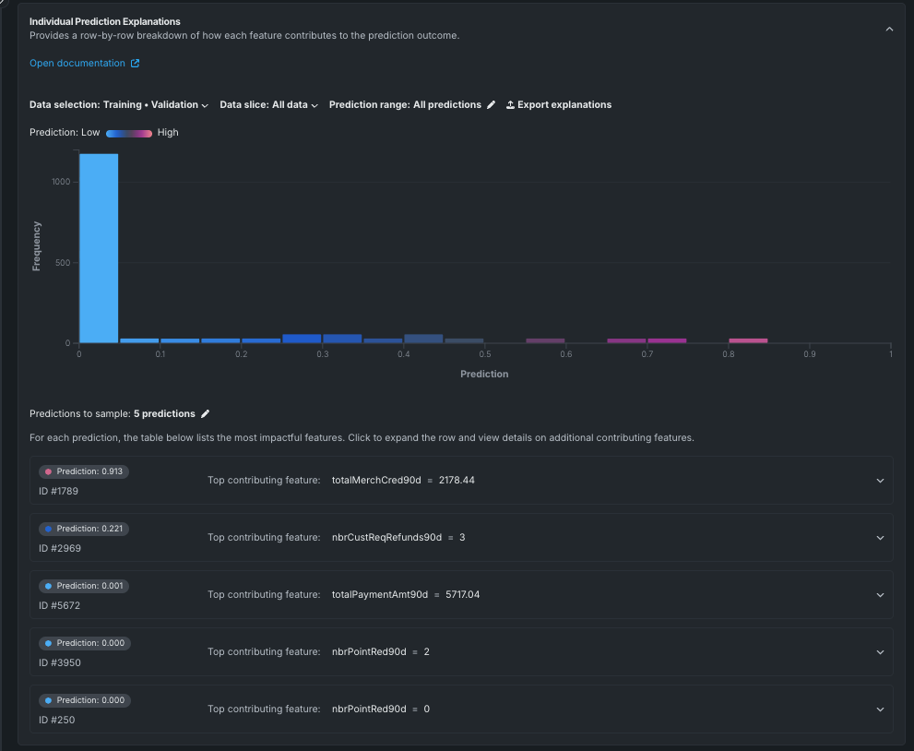Click the Prediction: 0.913 badge
Image resolution: width=914 pixels, height=751 pixels.
(x=84, y=471)
